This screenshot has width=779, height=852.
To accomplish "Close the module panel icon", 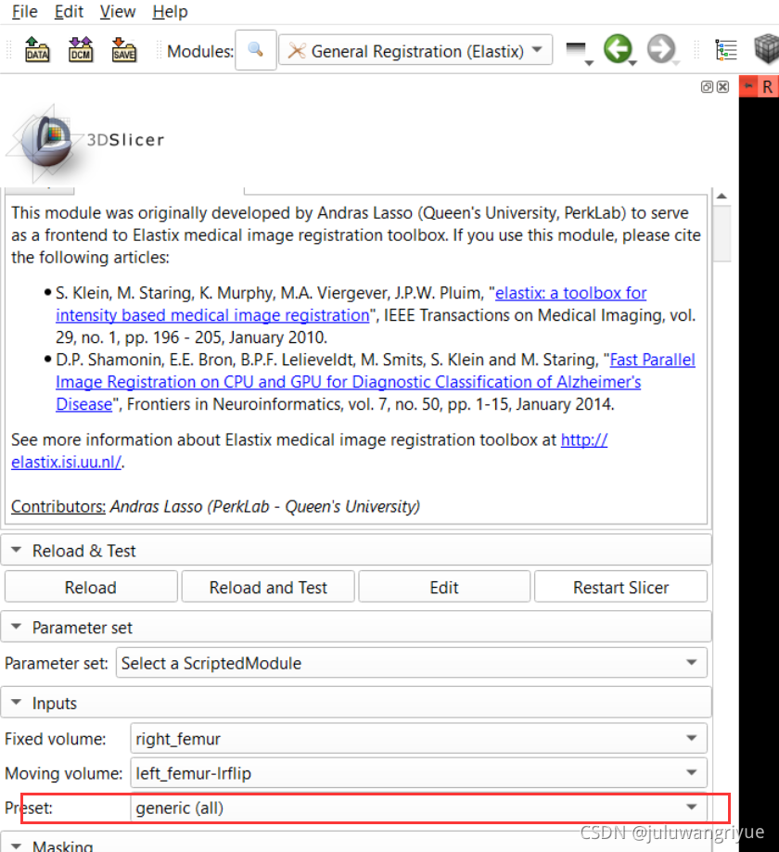I will [722, 87].
